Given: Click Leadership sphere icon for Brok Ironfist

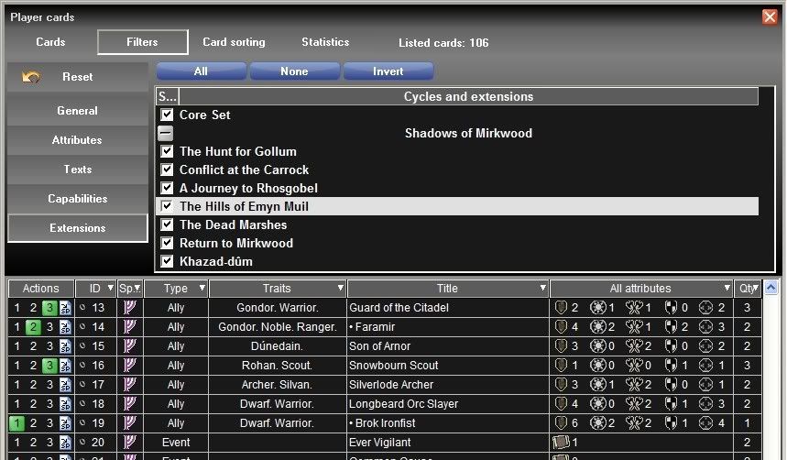Looking at the screenshot, I should [x=130, y=423].
